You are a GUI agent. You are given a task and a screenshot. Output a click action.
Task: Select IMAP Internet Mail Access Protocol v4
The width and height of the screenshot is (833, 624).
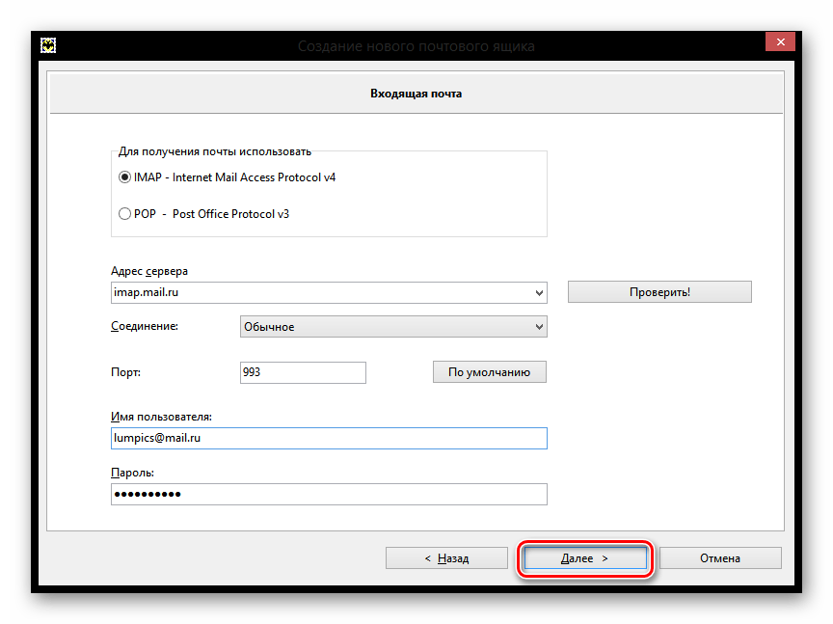[124, 177]
